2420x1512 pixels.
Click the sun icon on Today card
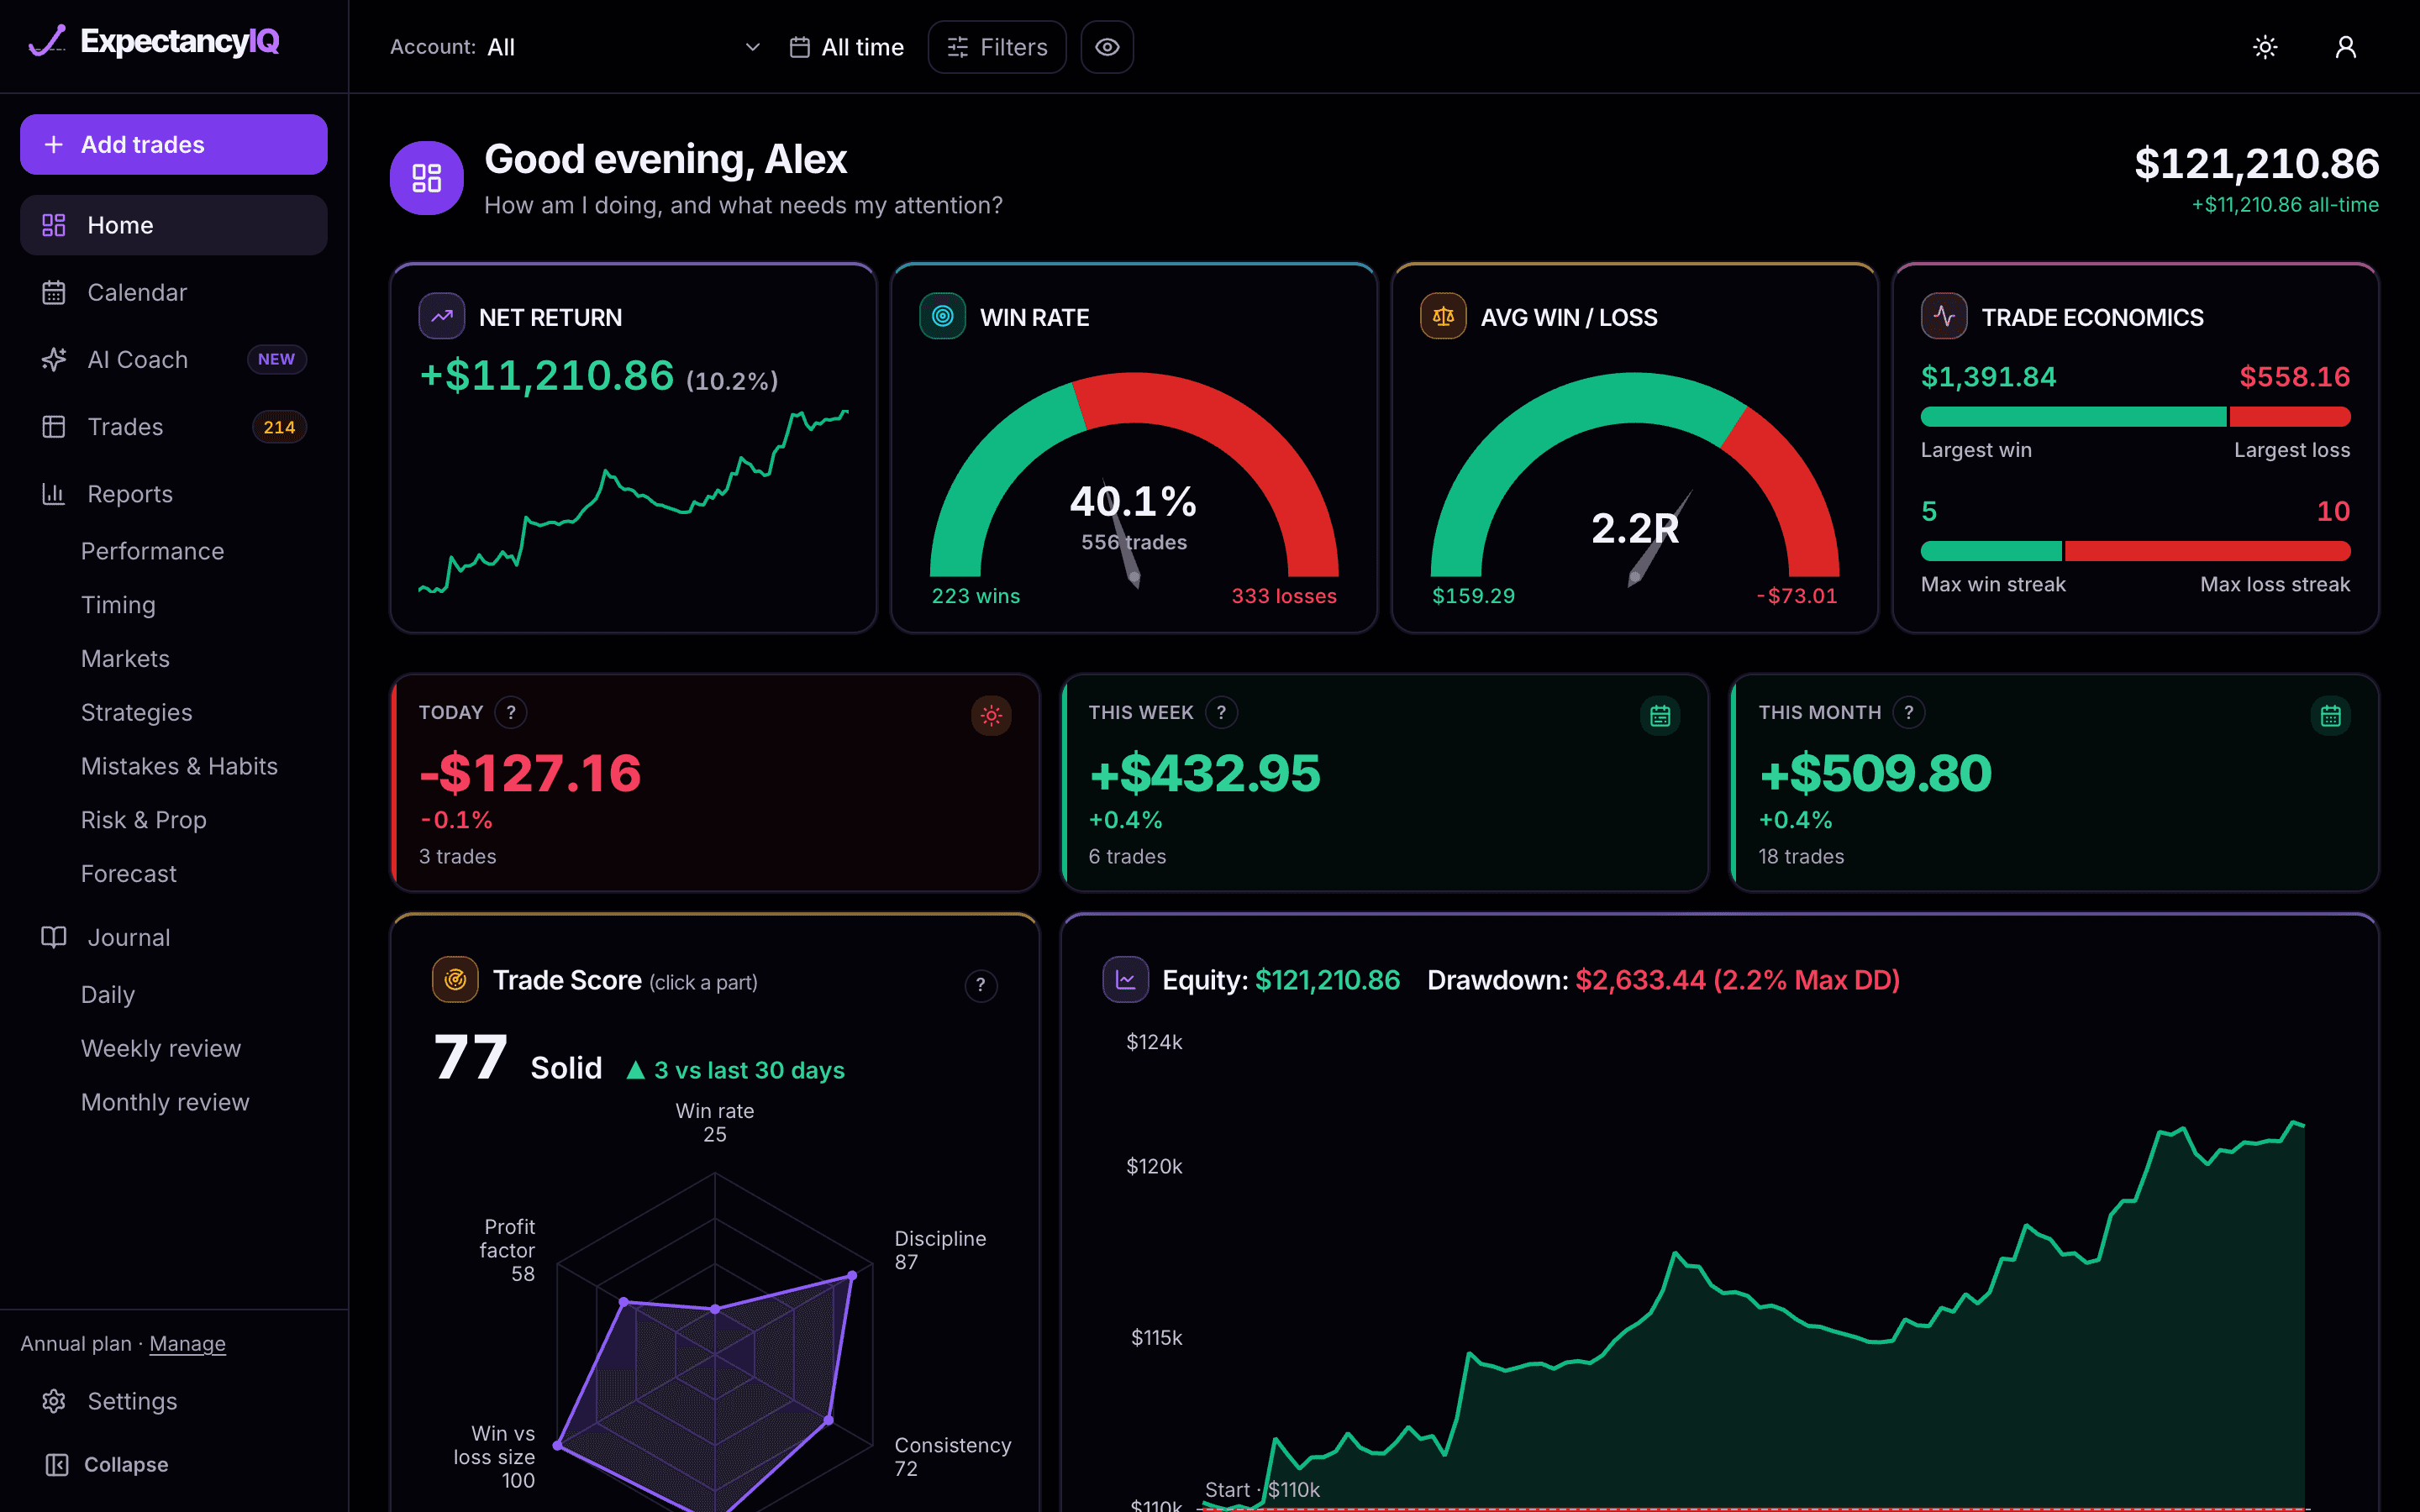tap(991, 715)
